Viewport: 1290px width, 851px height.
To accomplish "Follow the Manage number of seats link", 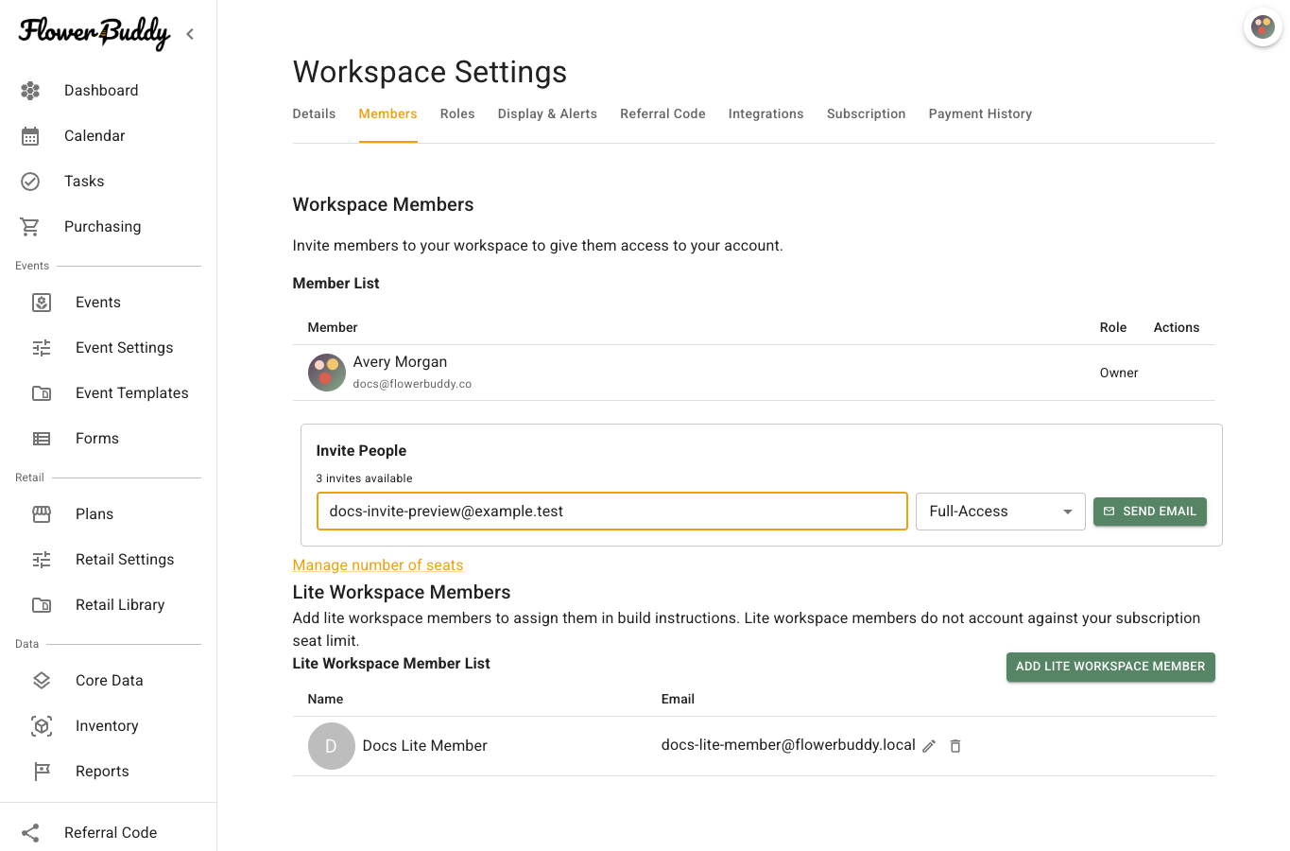I will coord(378,565).
